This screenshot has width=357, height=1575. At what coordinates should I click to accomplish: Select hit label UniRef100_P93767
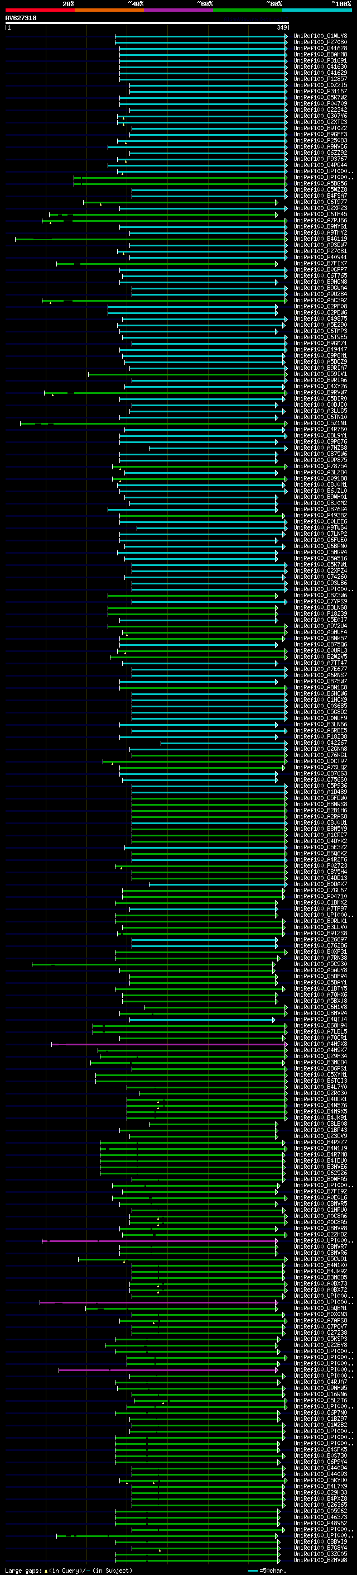click(x=320, y=159)
